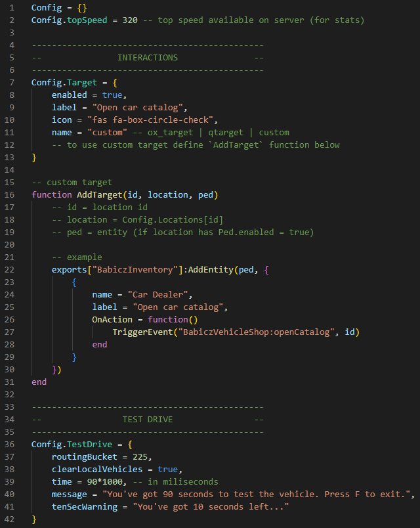Click "Open car catalog" string on line 9

[137, 108]
